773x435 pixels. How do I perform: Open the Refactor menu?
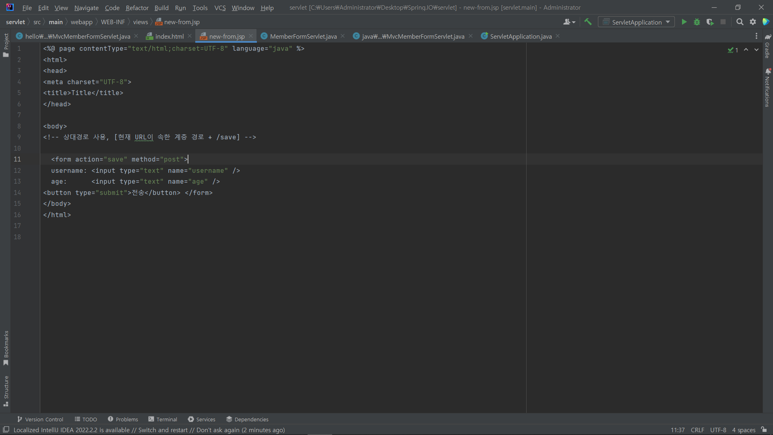(x=137, y=8)
